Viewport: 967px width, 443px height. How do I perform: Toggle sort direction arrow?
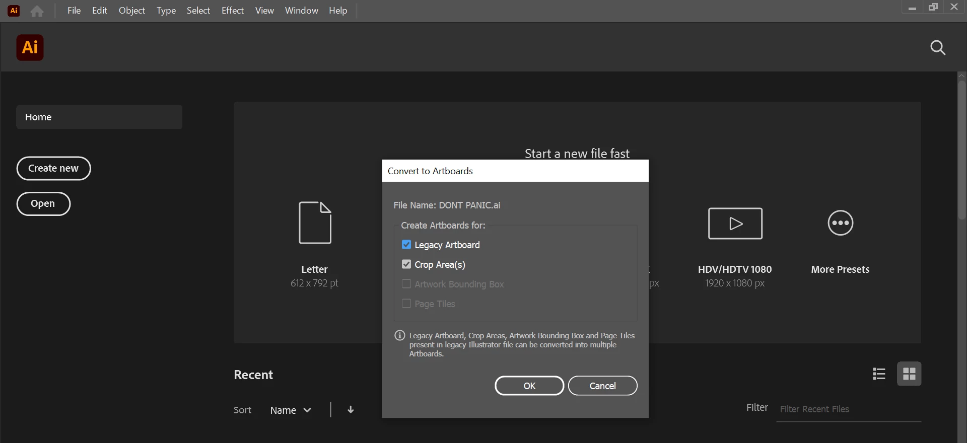351,410
